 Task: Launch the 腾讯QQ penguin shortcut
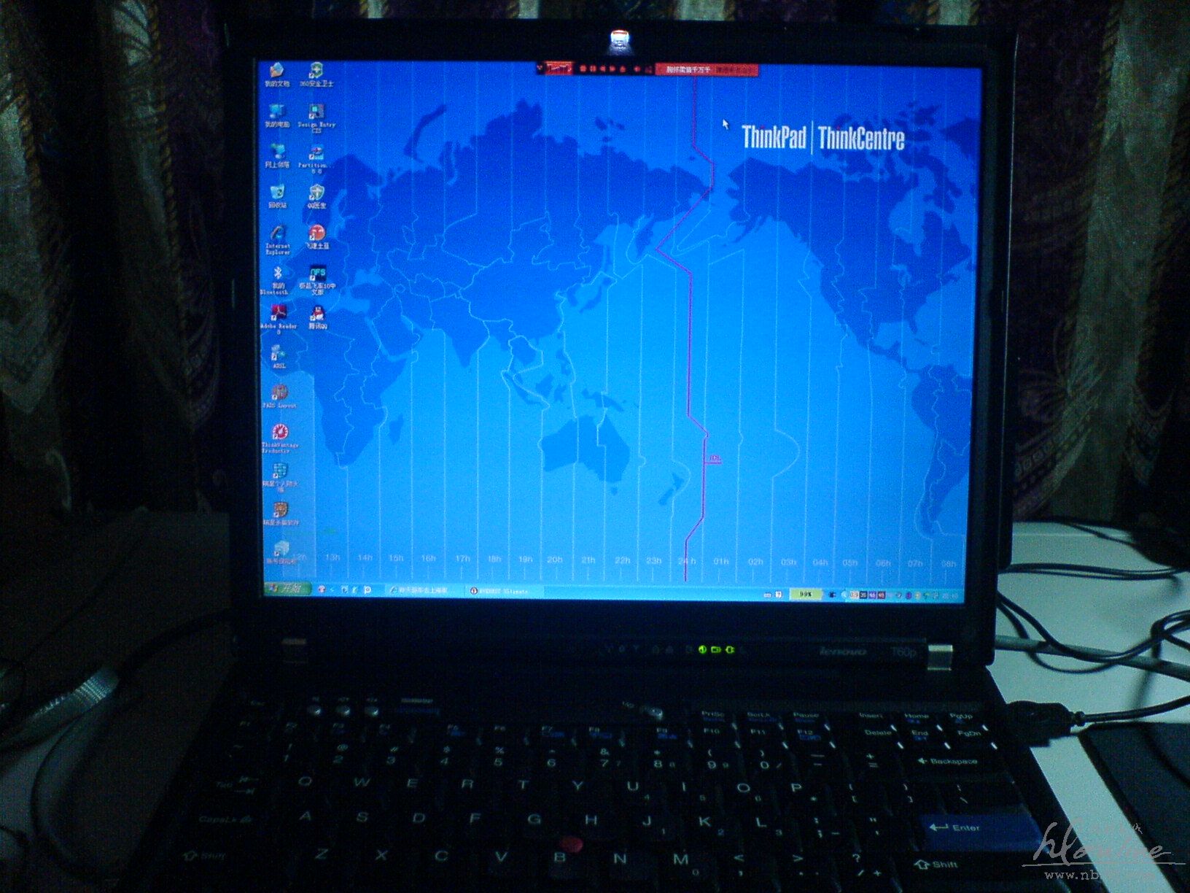coord(317,318)
